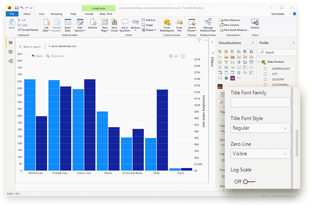The height and width of the screenshot is (207, 311).
Task: Select the gauge visualization icon
Action: click(233, 67)
